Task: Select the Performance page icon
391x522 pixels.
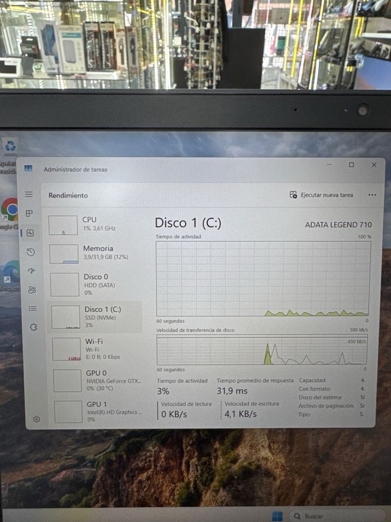Action: (30, 233)
